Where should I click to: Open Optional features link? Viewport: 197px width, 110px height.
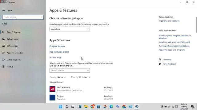pos(57,46)
